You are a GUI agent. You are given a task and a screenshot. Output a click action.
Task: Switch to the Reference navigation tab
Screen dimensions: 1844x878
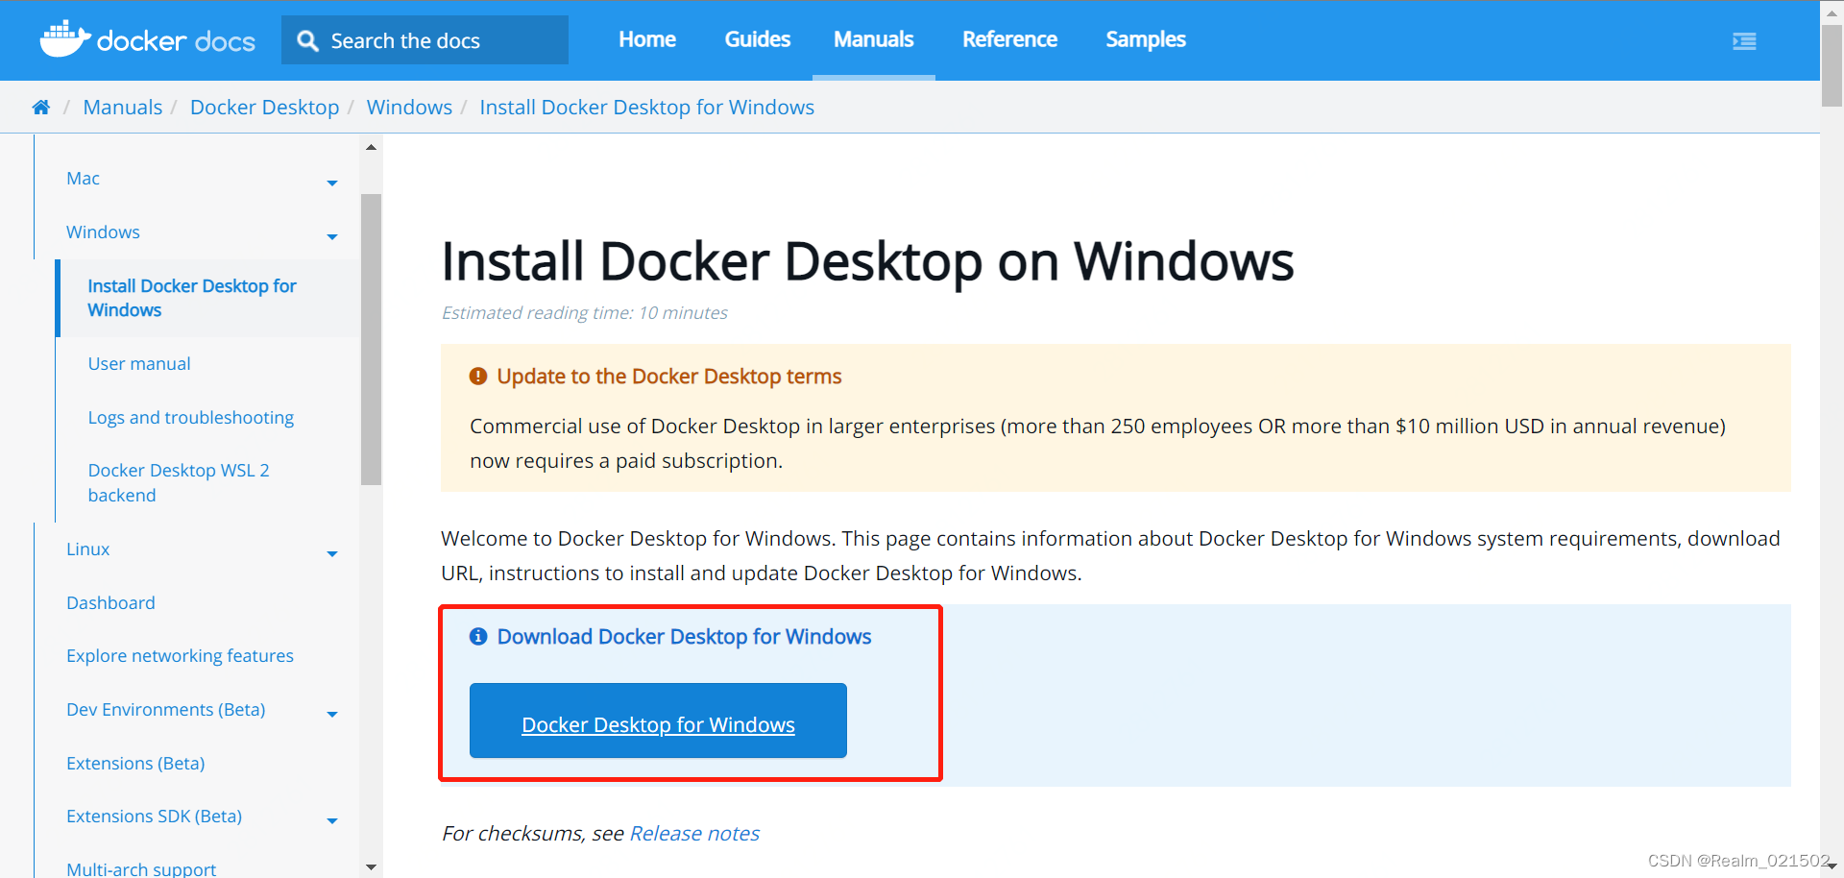[1009, 39]
